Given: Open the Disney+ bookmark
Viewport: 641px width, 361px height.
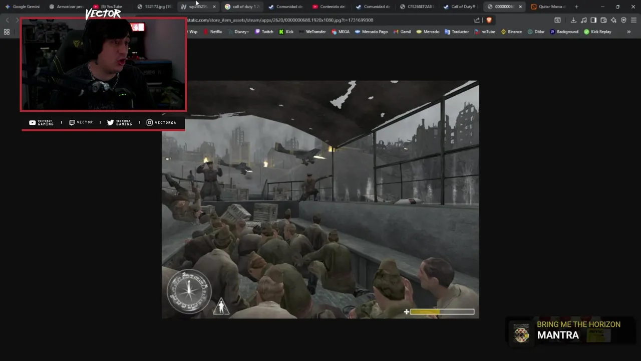Looking at the screenshot, I should (238, 32).
